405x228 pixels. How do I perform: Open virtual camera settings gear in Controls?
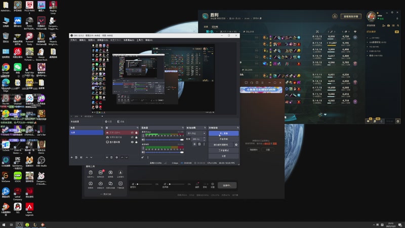coord(236,145)
